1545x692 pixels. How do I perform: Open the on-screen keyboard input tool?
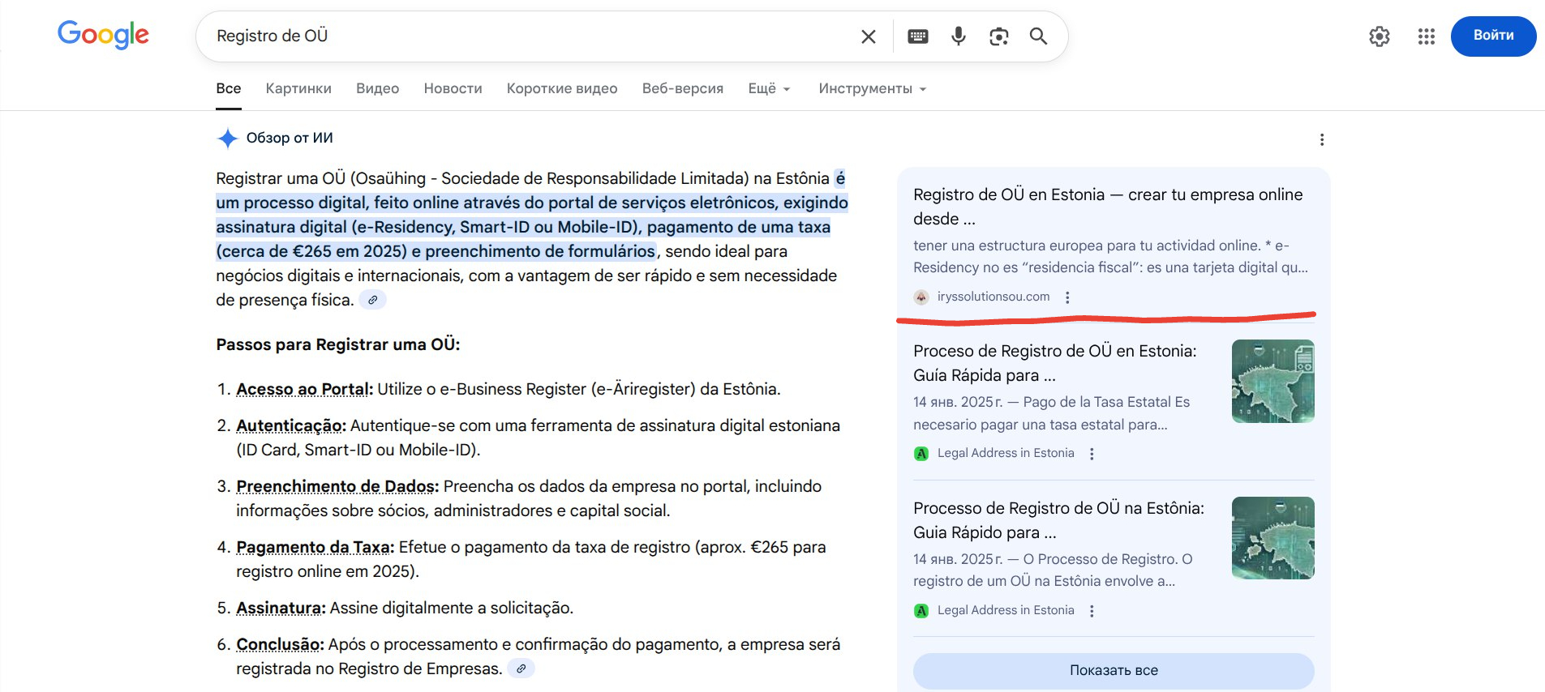point(917,36)
